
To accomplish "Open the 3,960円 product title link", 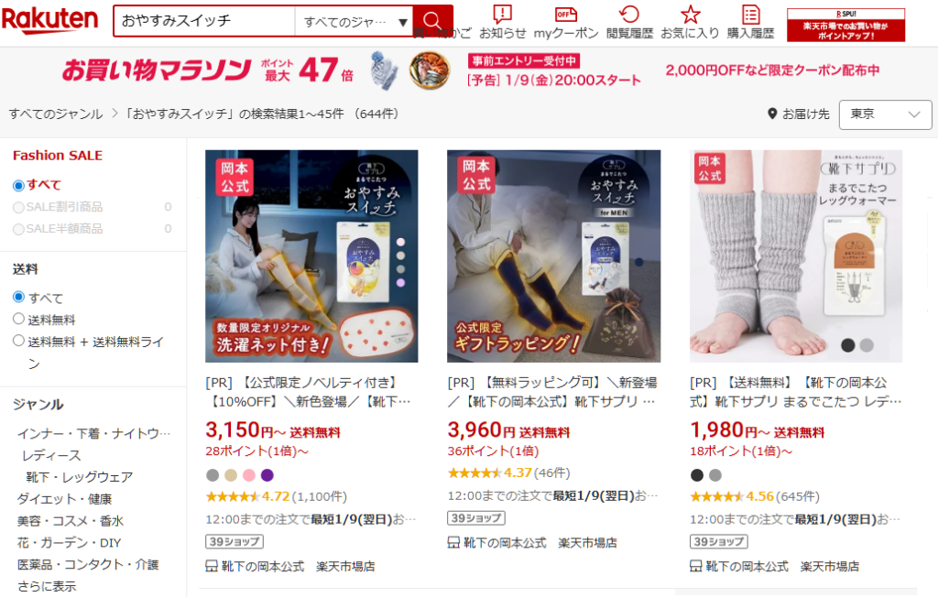I will pyautogui.click(x=552, y=392).
